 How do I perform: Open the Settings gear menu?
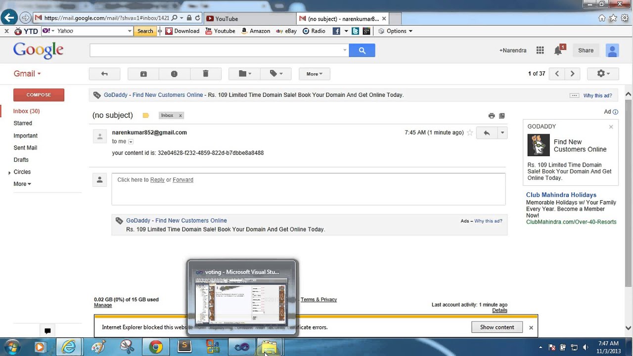[x=603, y=74]
